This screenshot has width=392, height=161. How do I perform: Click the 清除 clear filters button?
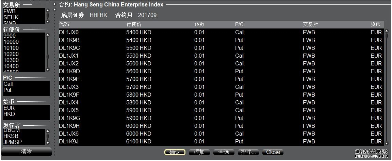point(26,152)
